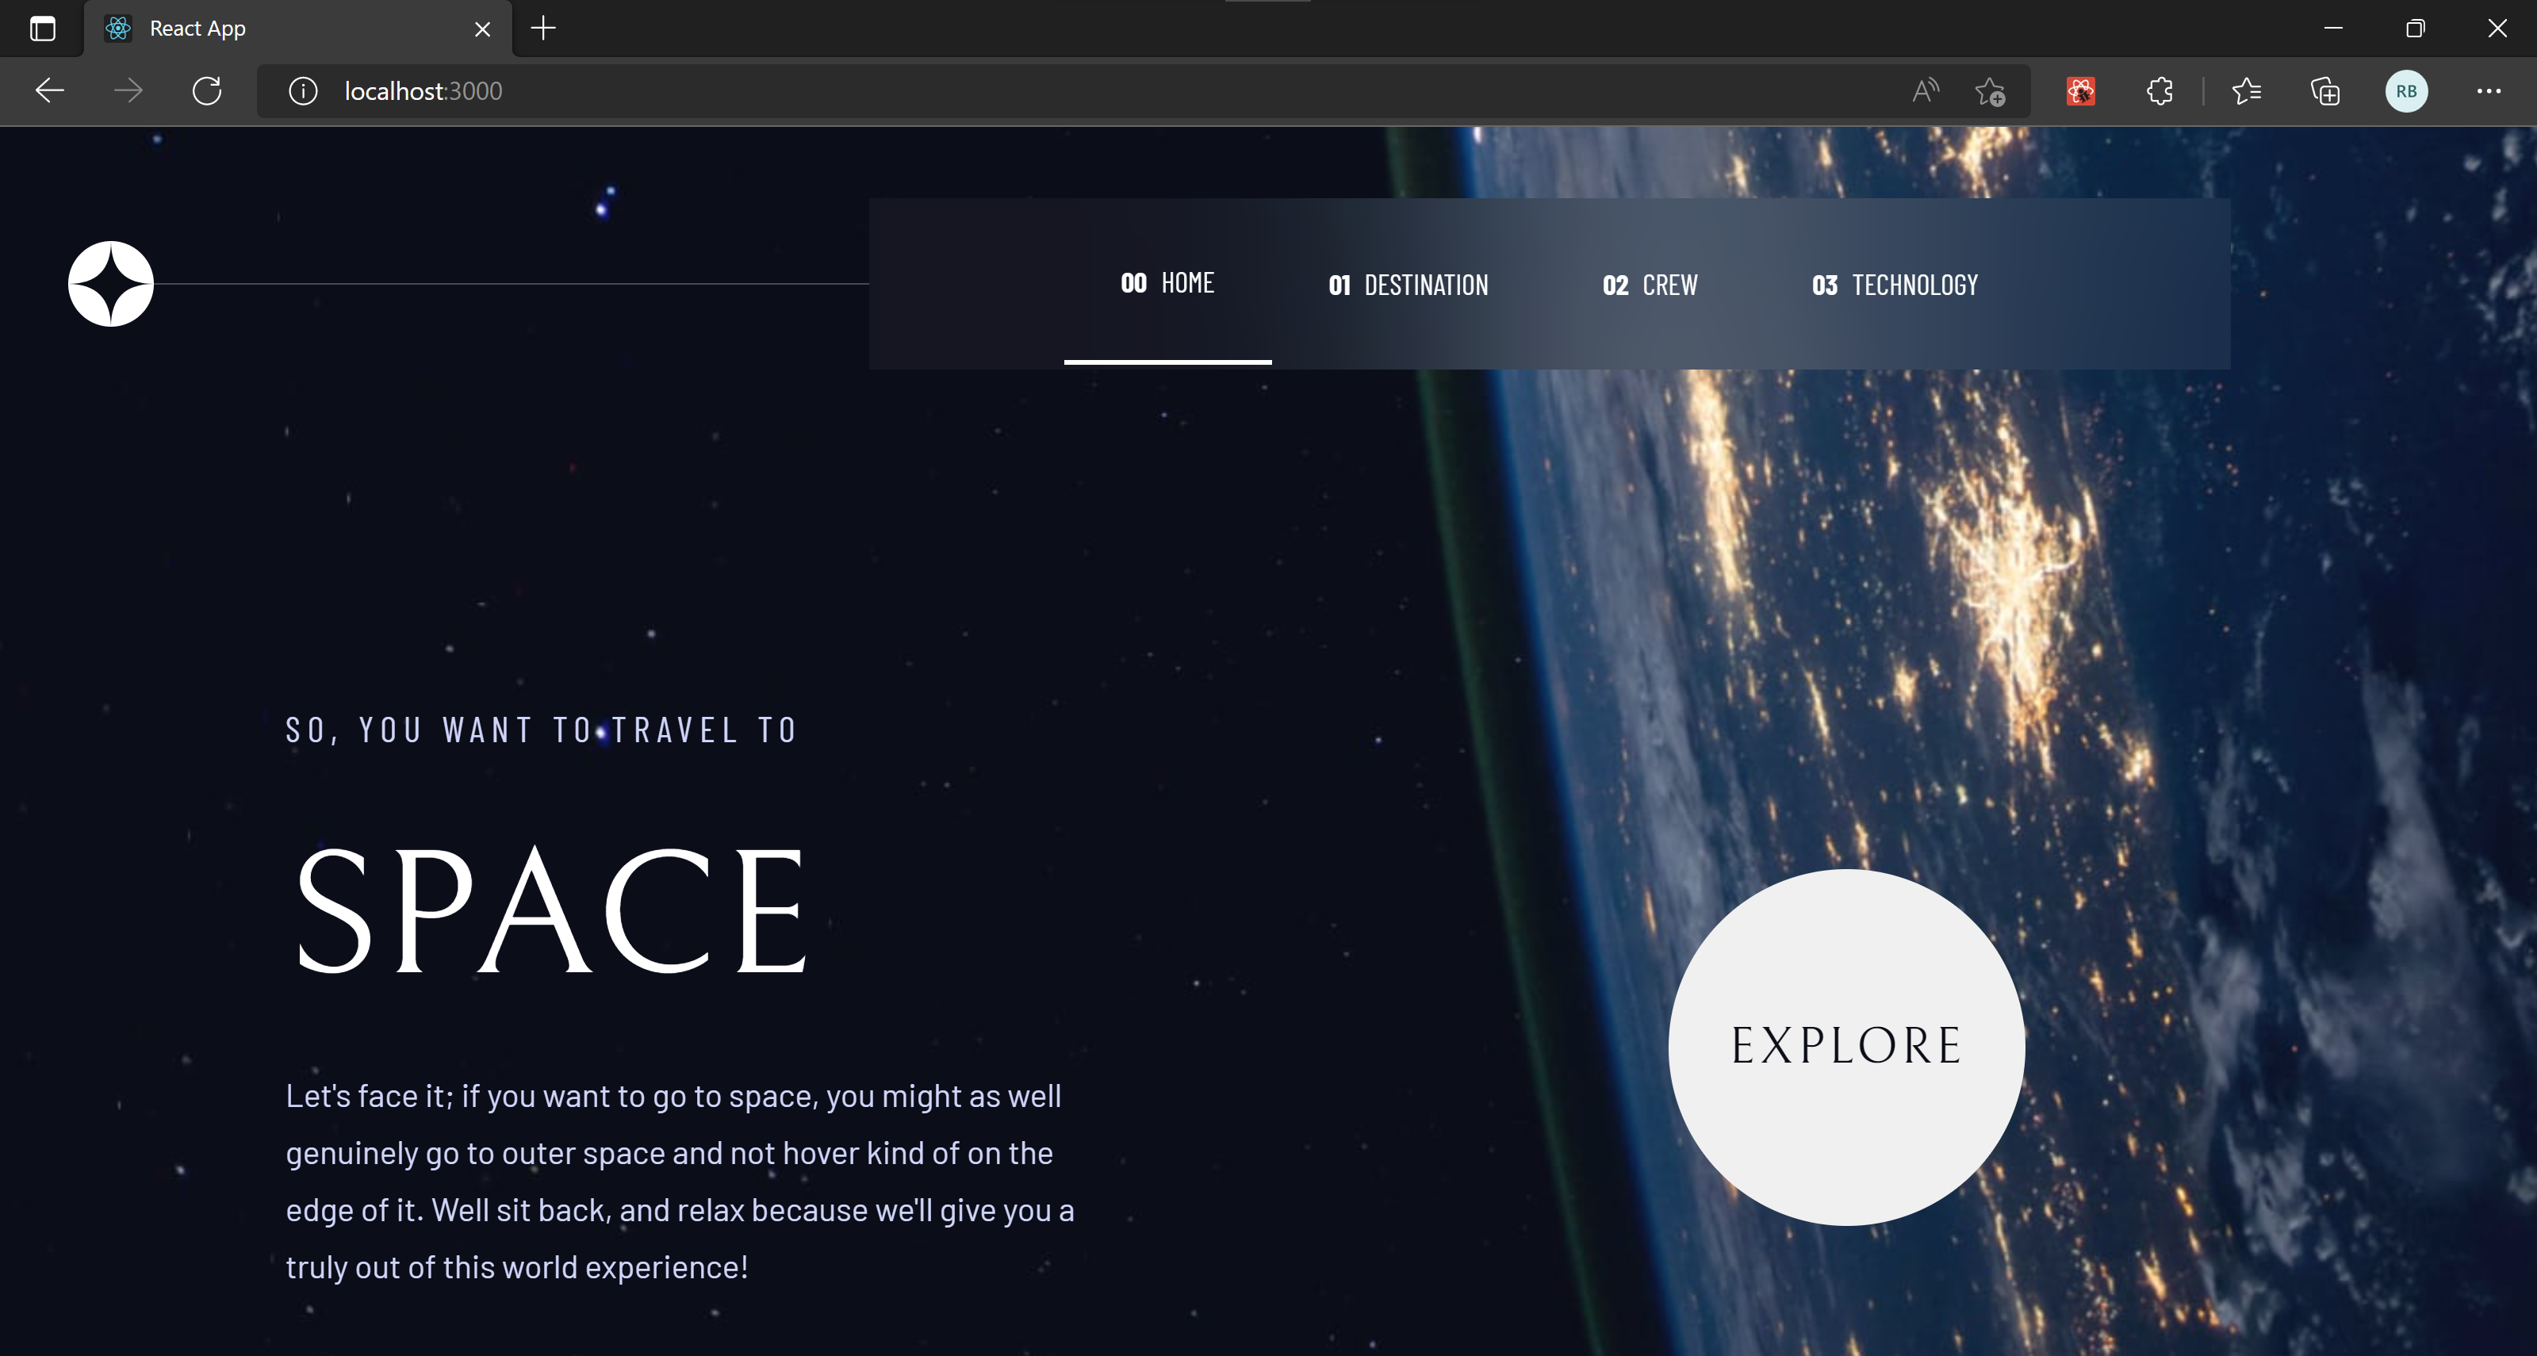Toggle the vertical tabs pane button

42,29
